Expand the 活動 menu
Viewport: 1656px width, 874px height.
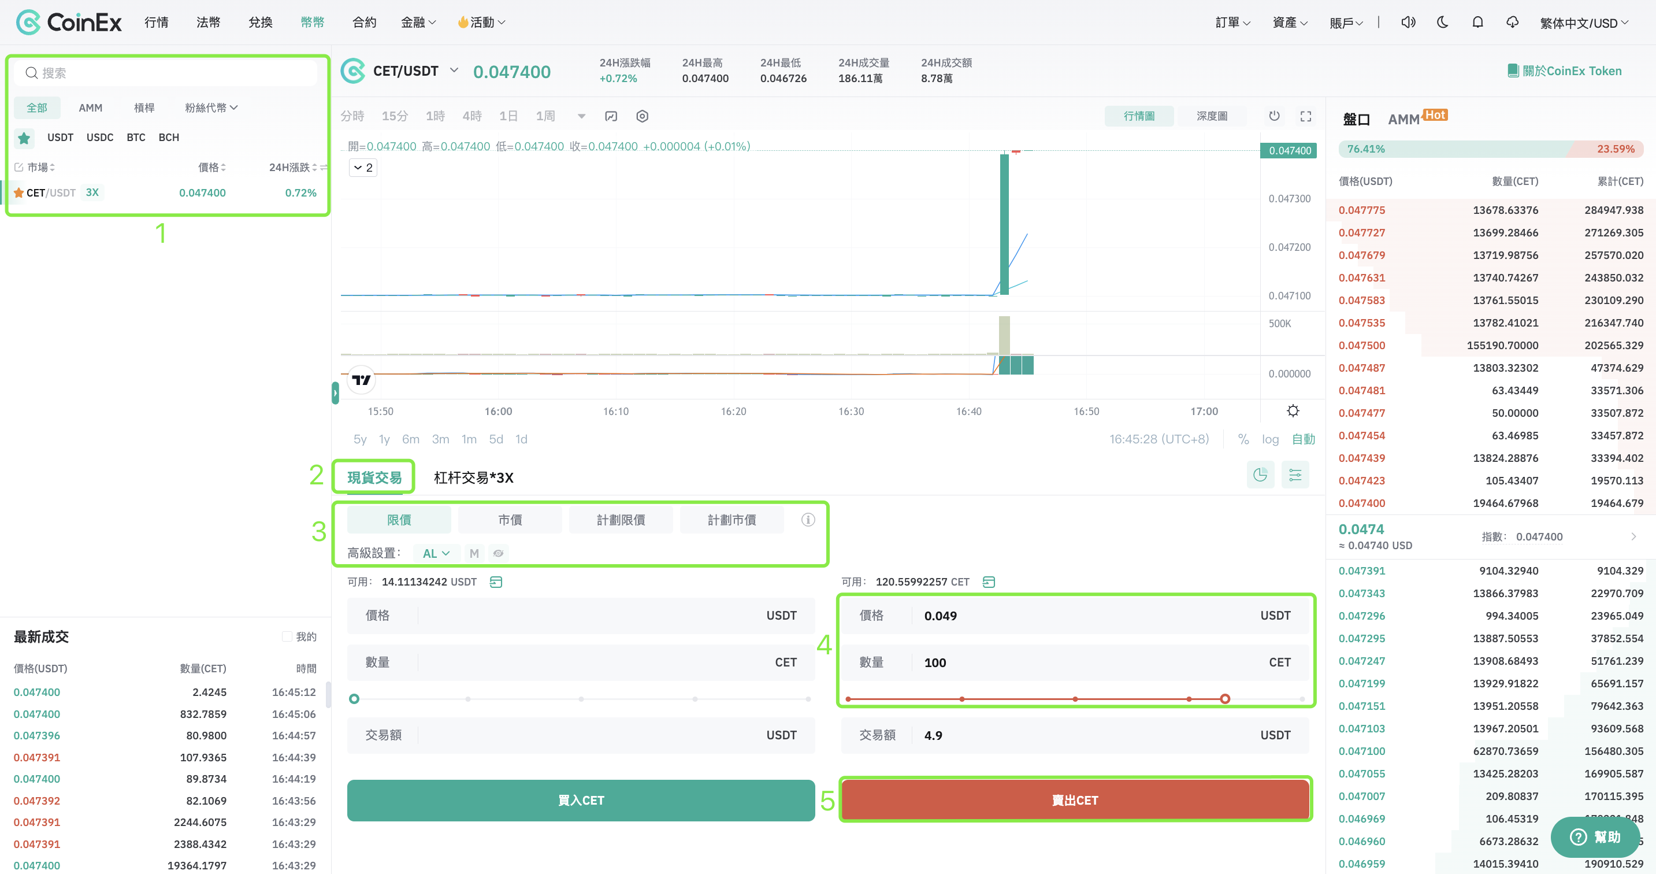tap(481, 23)
